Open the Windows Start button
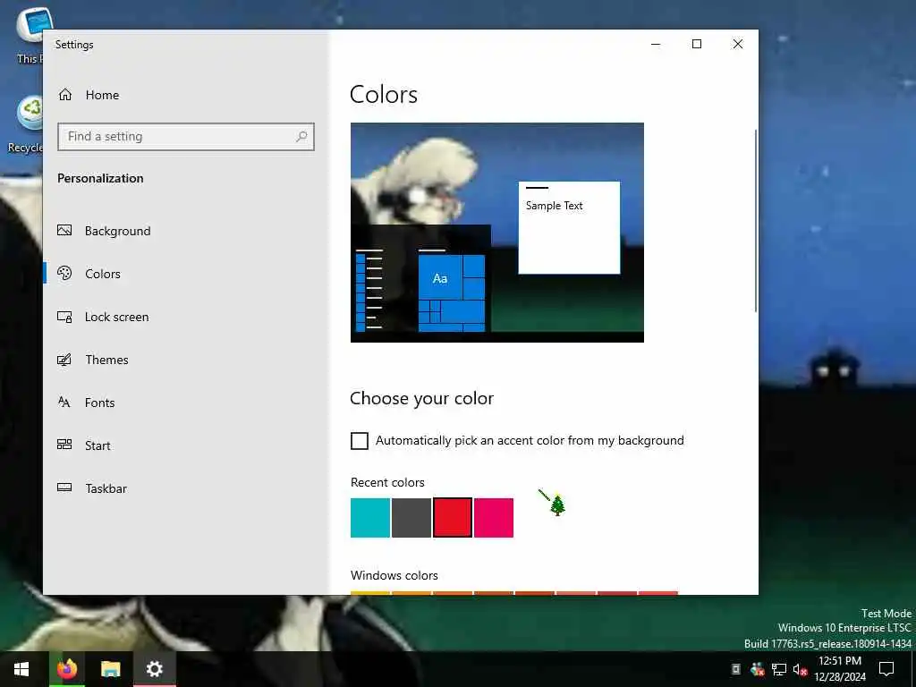916x687 pixels. pos(21,669)
